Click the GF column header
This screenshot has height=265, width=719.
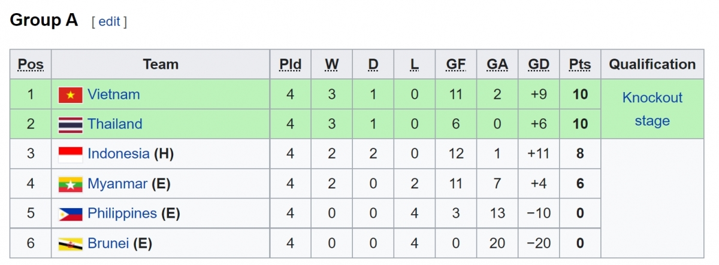456,65
